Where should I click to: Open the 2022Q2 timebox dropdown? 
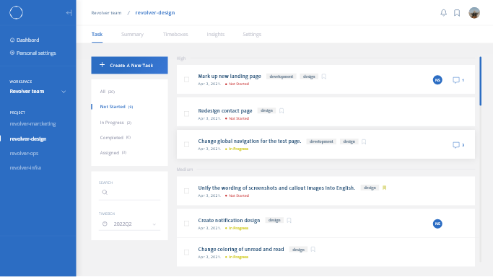129,224
